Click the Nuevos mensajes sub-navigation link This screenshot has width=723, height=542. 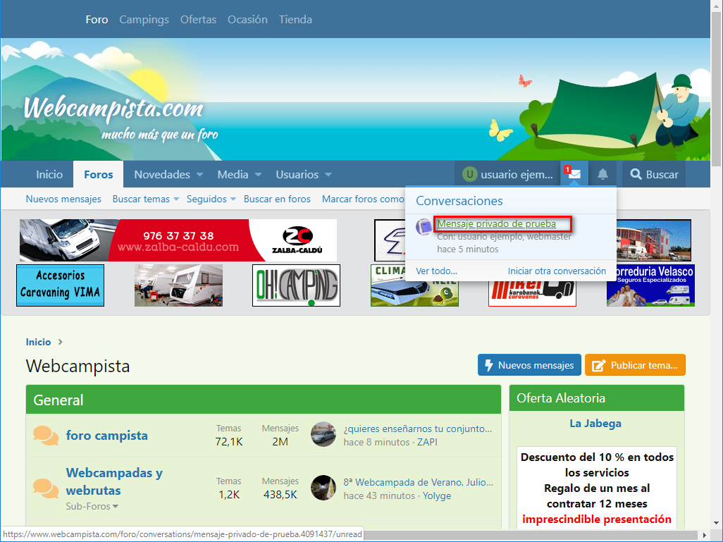pyautogui.click(x=63, y=199)
